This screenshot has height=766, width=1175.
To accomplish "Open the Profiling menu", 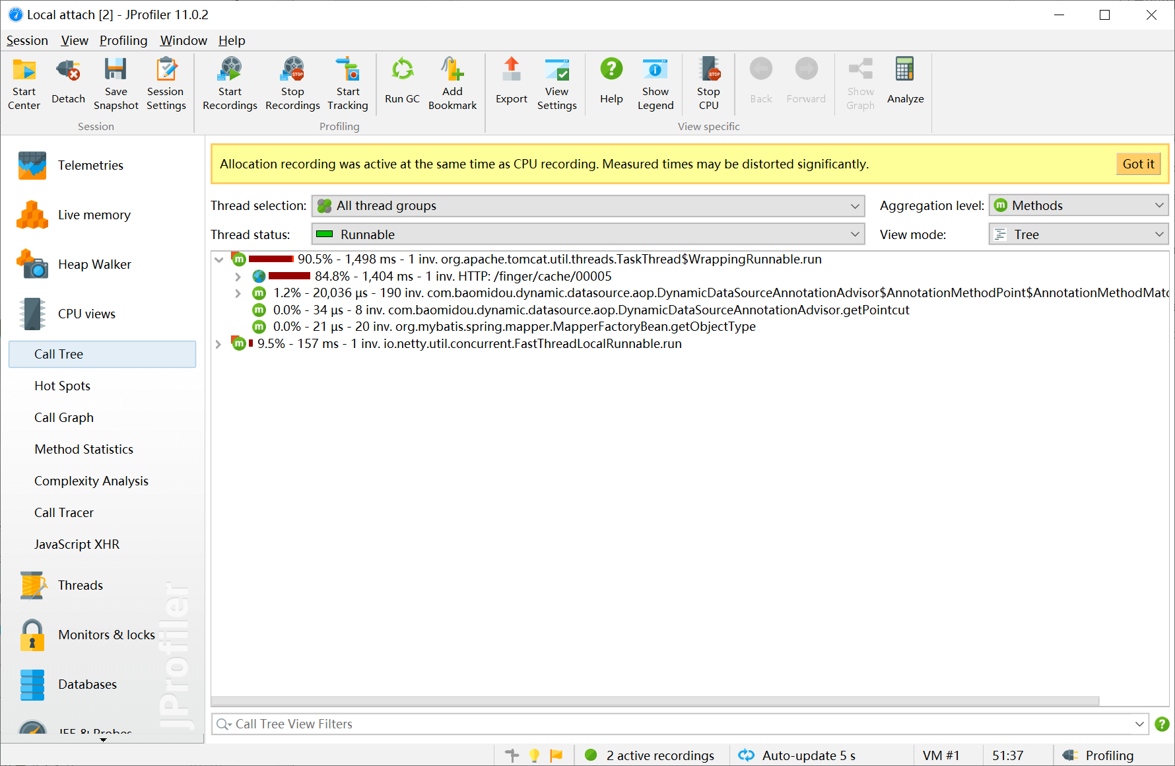I will tap(123, 41).
